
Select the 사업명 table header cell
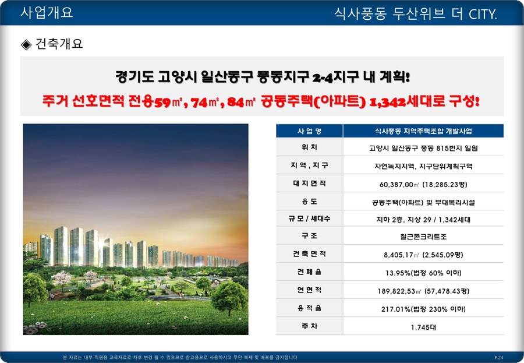click(310, 131)
